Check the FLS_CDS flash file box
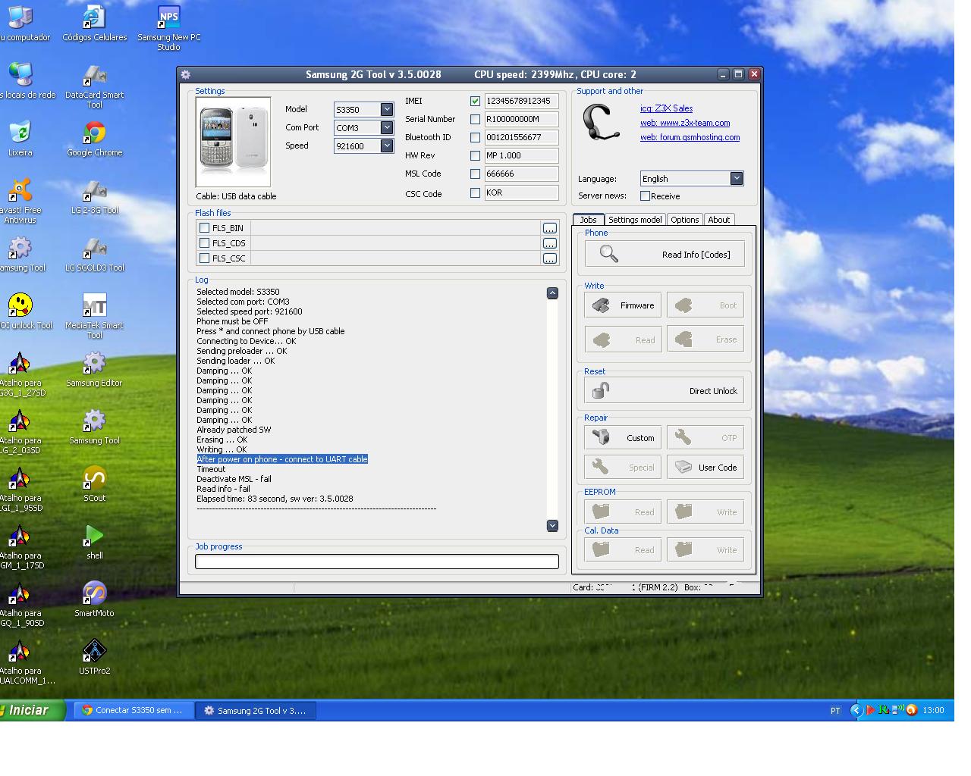971x776 pixels. pyautogui.click(x=204, y=242)
